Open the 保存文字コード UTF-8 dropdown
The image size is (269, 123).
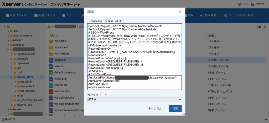134,100
